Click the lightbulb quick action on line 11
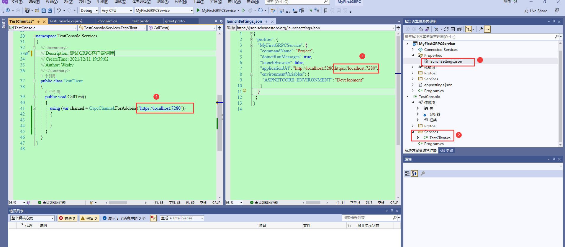This screenshot has height=247, width=565. [x=244, y=91]
